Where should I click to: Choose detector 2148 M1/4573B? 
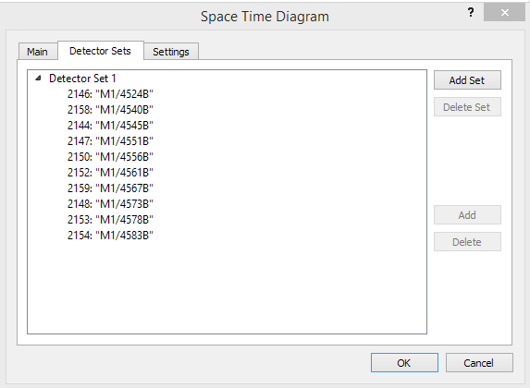point(110,204)
